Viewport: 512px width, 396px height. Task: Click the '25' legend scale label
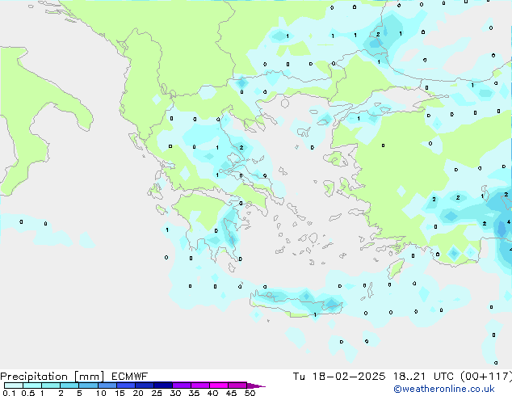click(157, 393)
